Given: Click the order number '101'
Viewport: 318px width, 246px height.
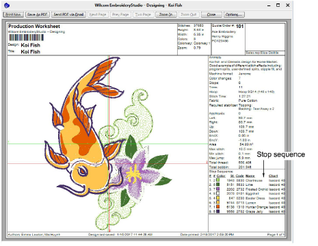Looking at the screenshot, I should 239,27.
